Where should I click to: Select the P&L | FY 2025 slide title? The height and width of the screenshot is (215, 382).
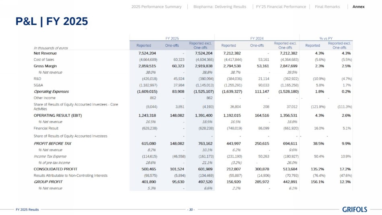[x=51, y=21]
